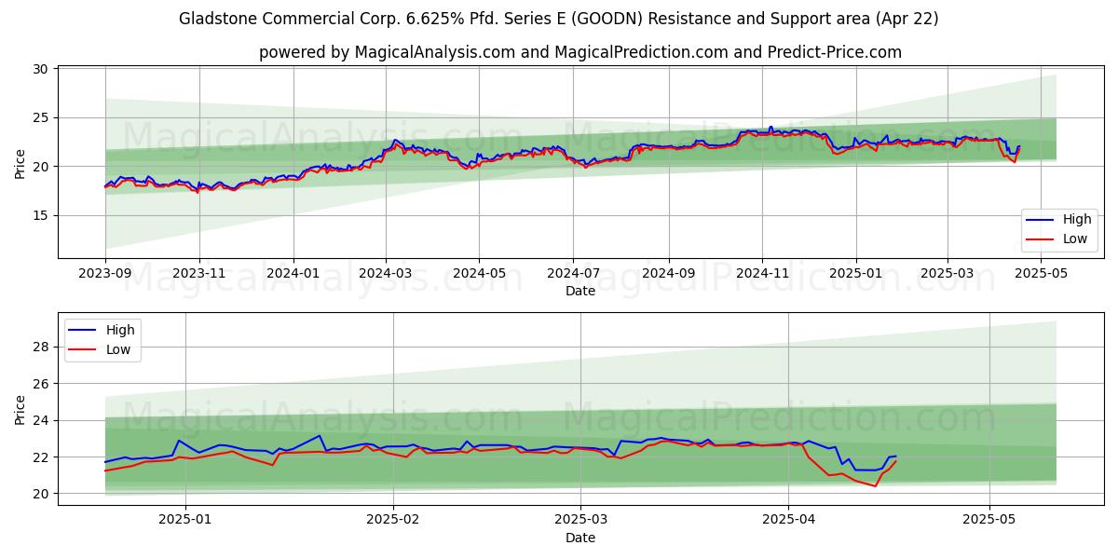Click the 'Date' x-axis label of the top chart
The image size is (1118, 559).
(x=580, y=292)
